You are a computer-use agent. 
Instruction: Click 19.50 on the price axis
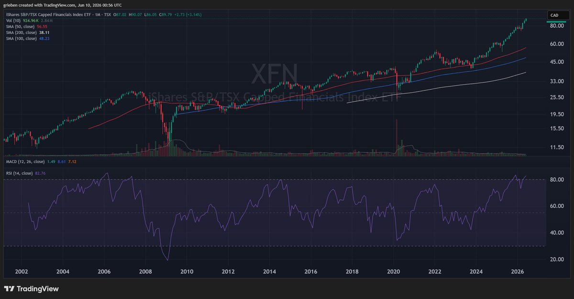556,115
